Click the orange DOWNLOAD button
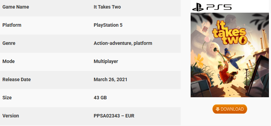This screenshot has width=271, height=126. 230,109
